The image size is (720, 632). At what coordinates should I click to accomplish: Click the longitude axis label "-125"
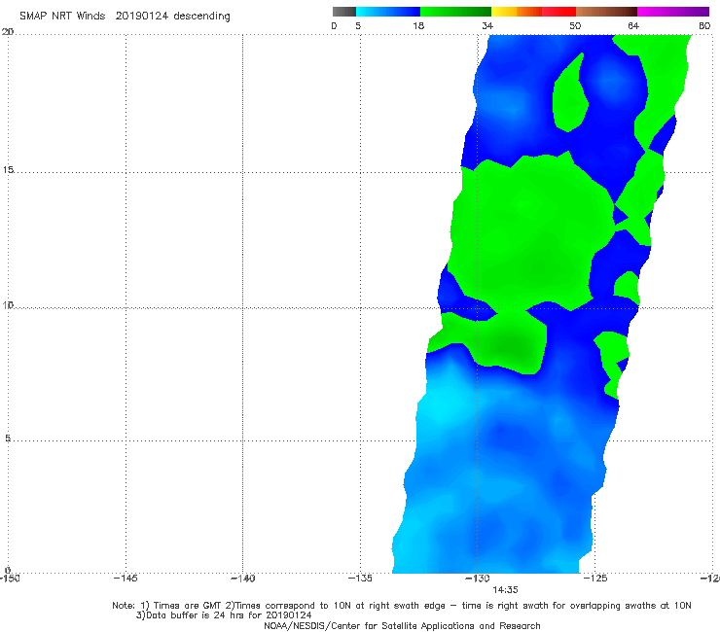[x=595, y=579]
